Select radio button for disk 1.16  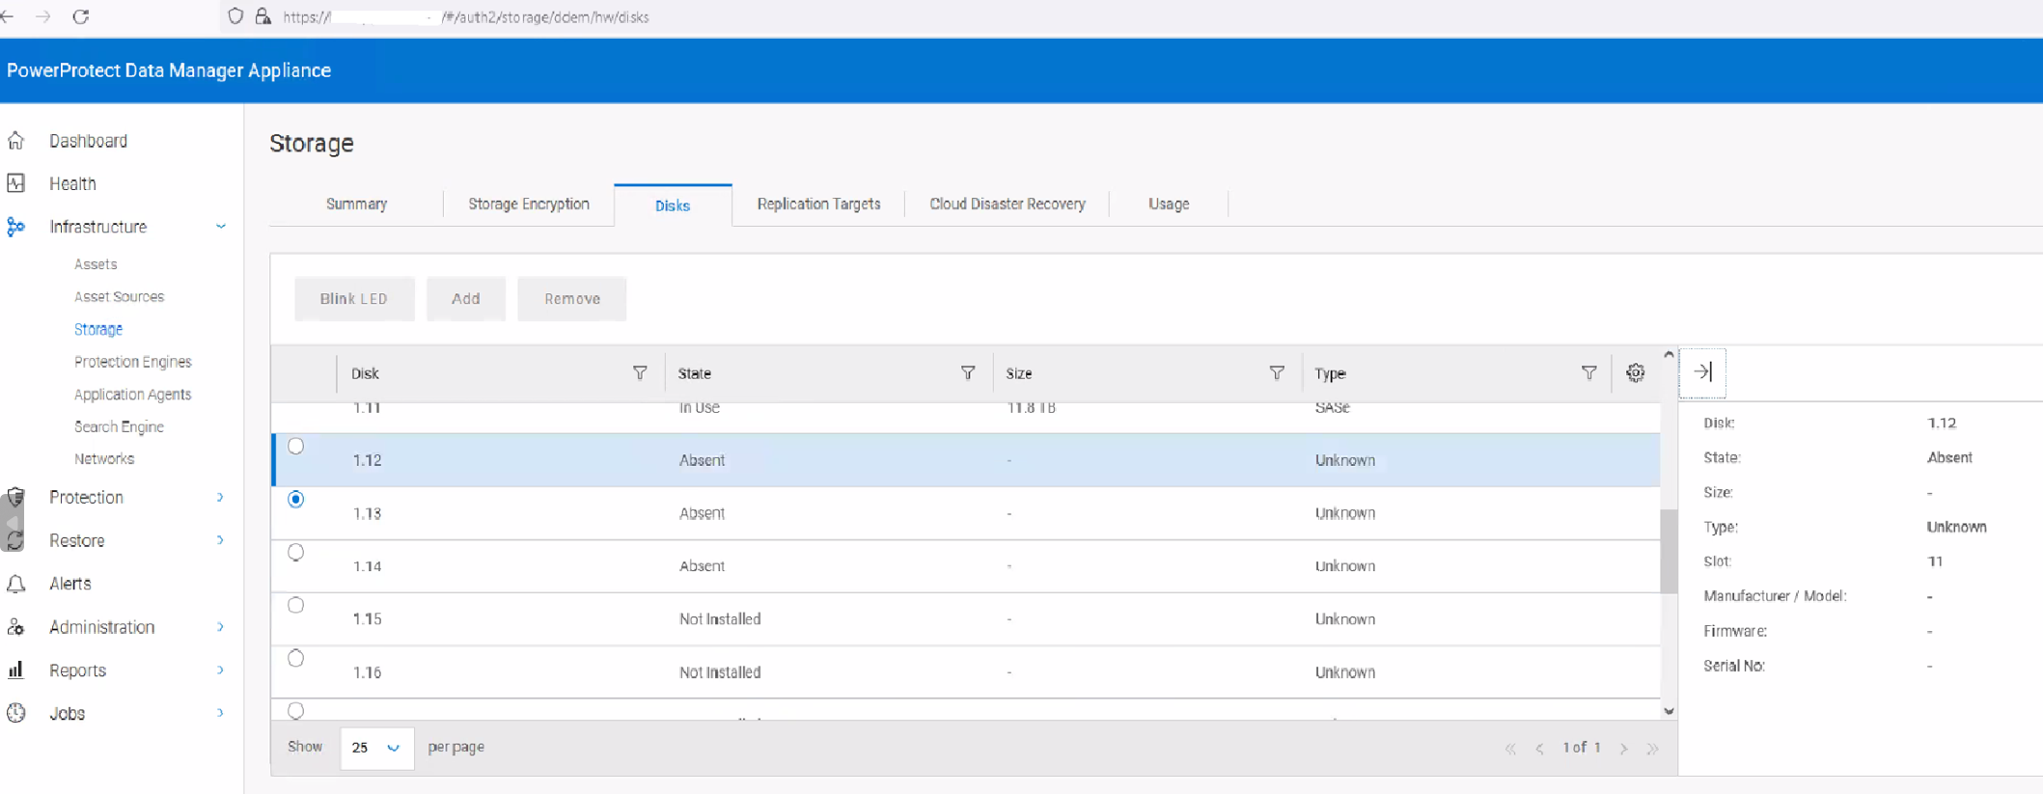(296, 659)
